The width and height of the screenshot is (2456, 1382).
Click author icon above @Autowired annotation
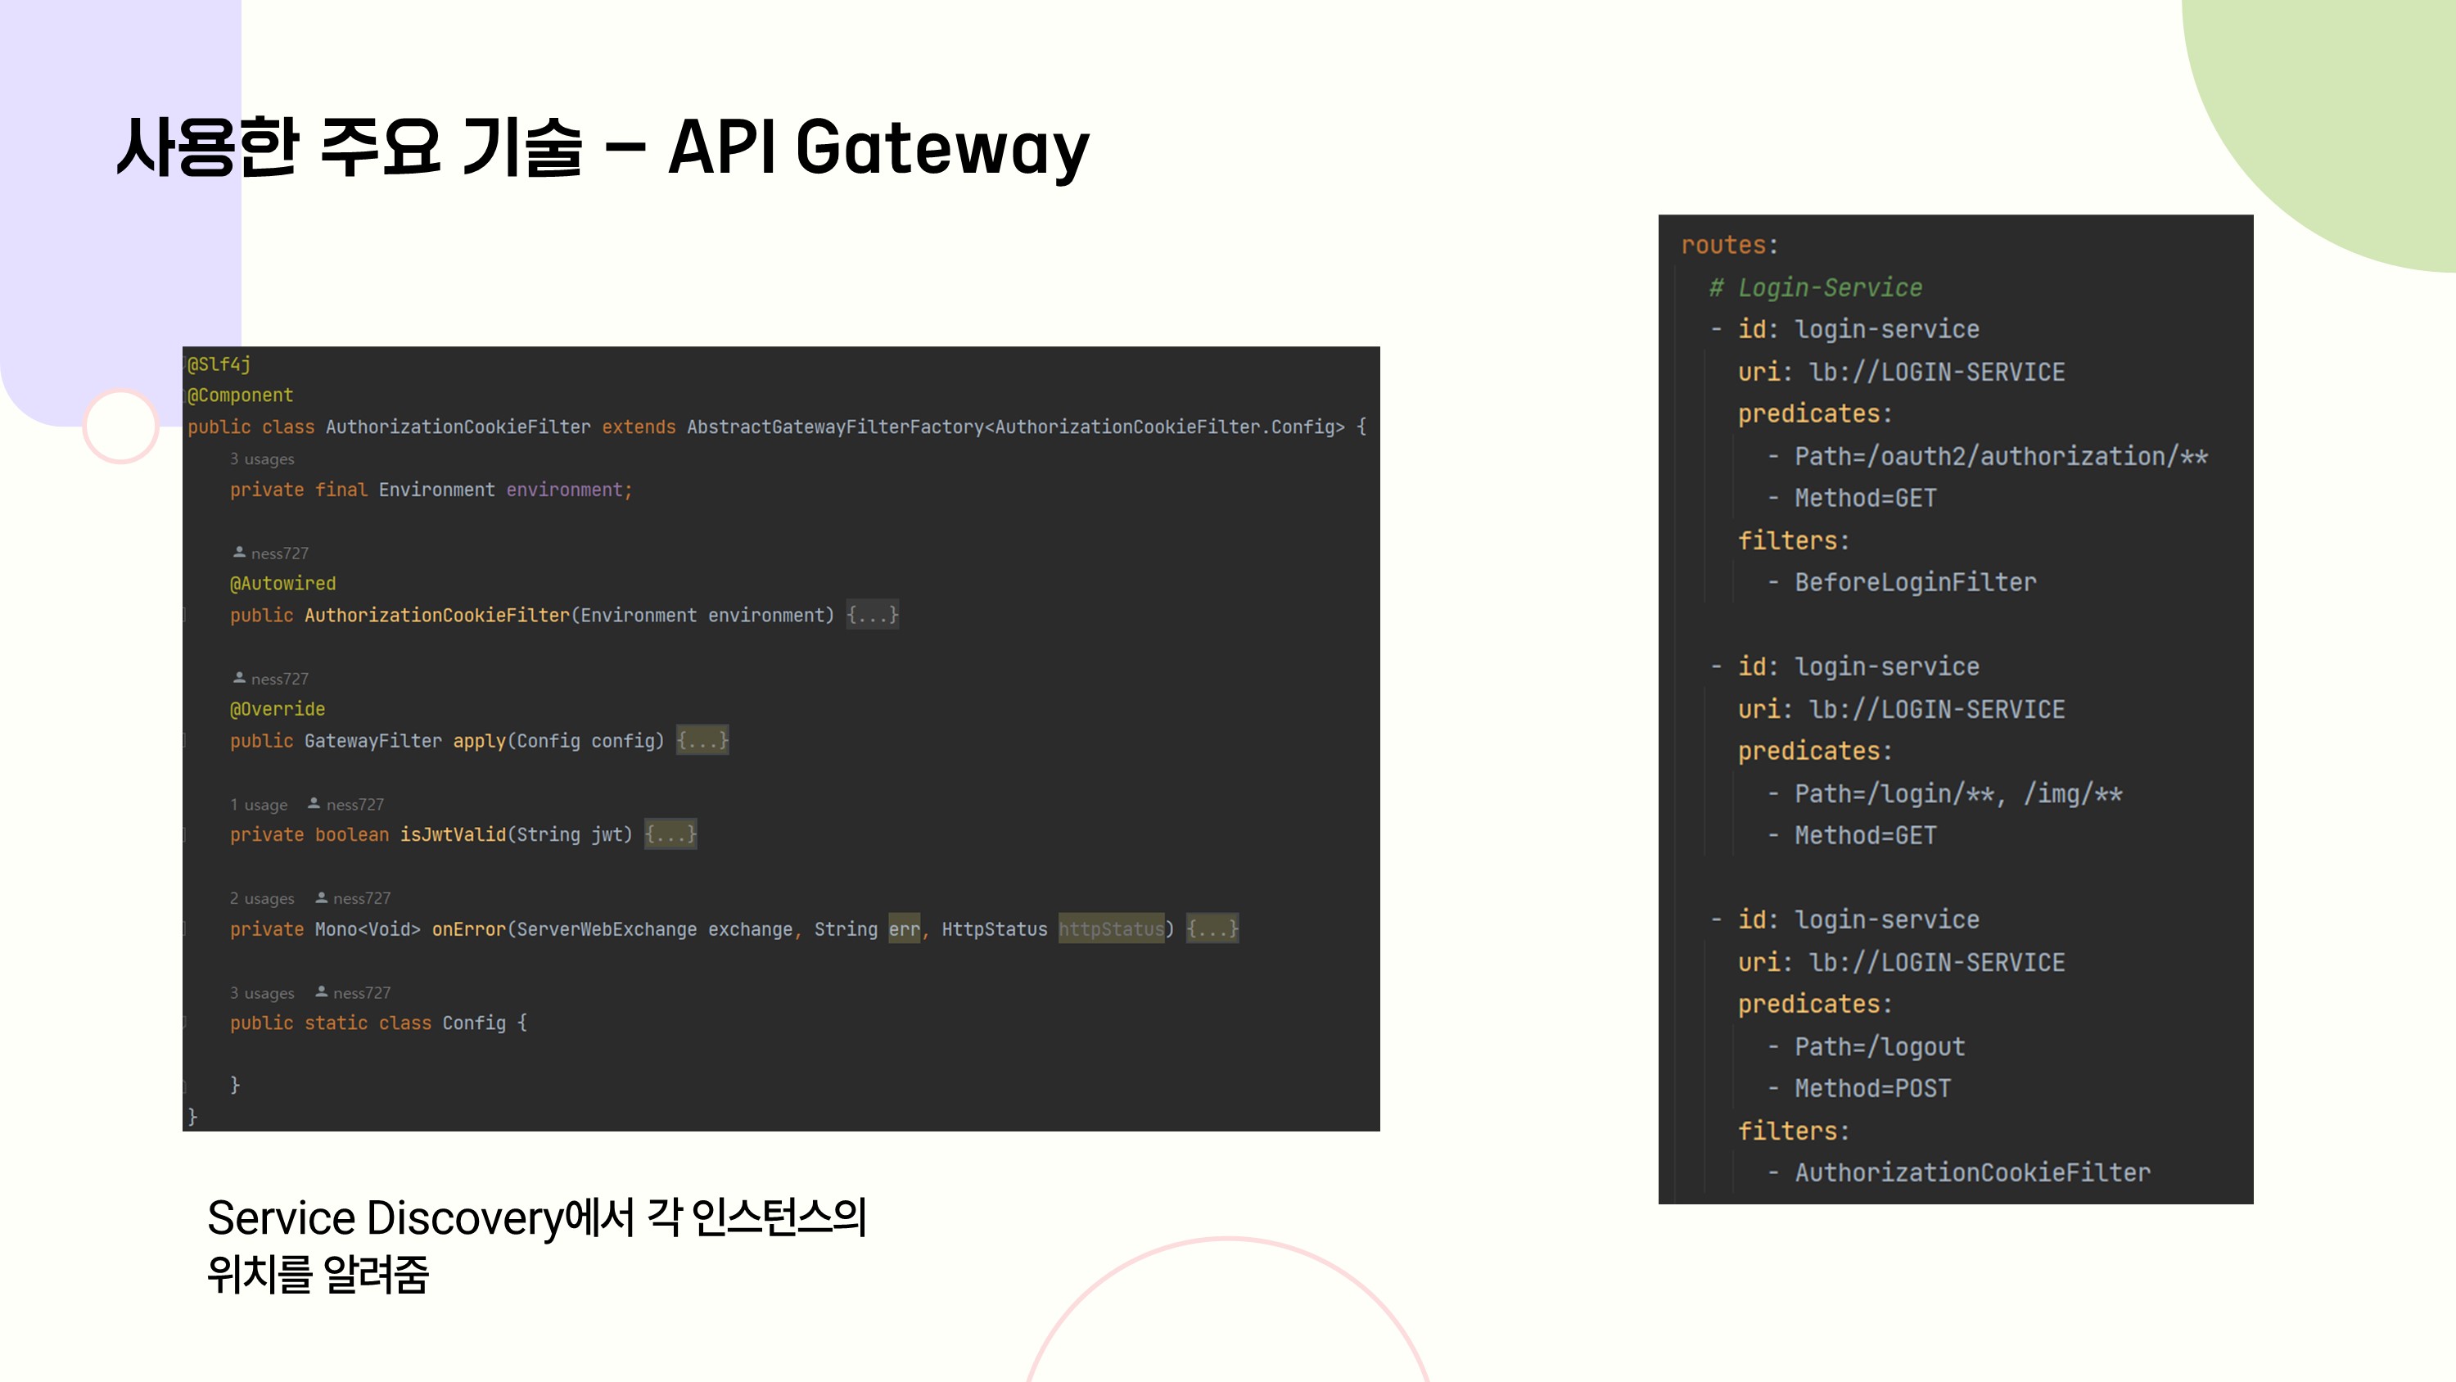[239, 553]
